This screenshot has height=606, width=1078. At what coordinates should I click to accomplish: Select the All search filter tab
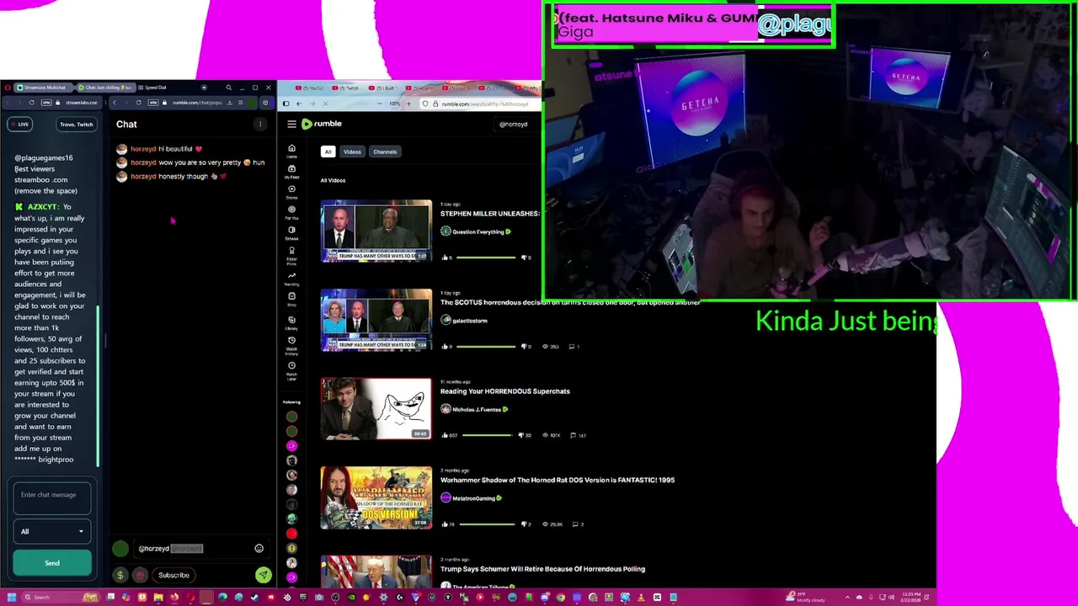(x=328, y=151)
